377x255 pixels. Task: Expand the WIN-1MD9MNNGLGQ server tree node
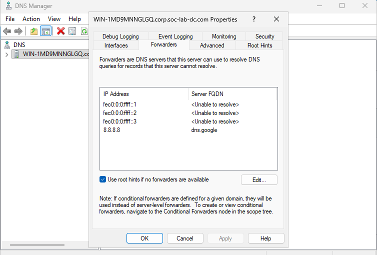click(6, 54)
